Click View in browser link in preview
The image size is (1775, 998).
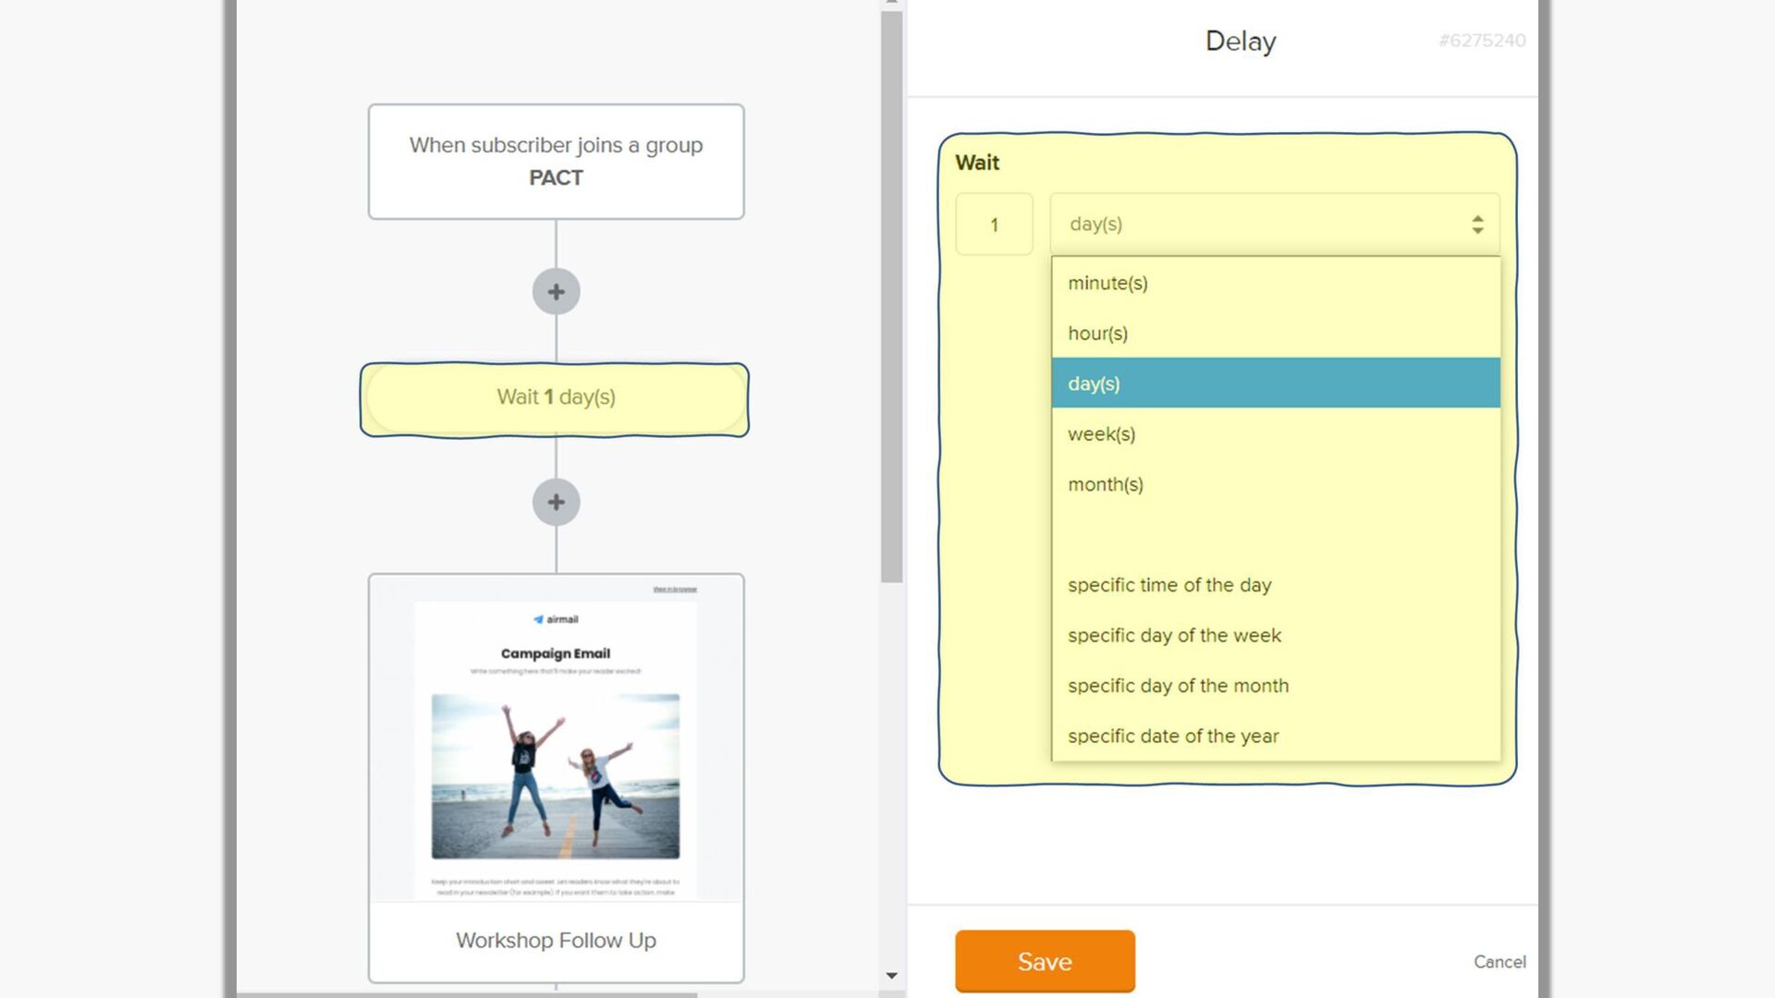[675, 590]
